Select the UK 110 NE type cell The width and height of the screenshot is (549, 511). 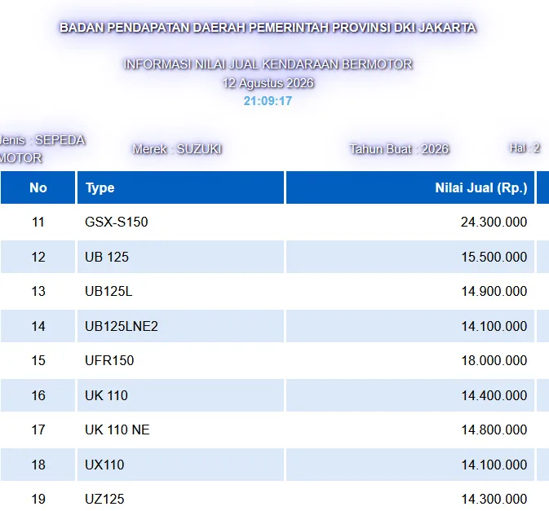point(180,430)
